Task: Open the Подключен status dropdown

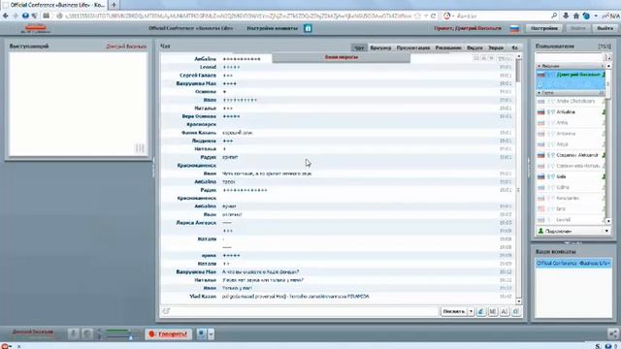Action: tap(606, 231)
